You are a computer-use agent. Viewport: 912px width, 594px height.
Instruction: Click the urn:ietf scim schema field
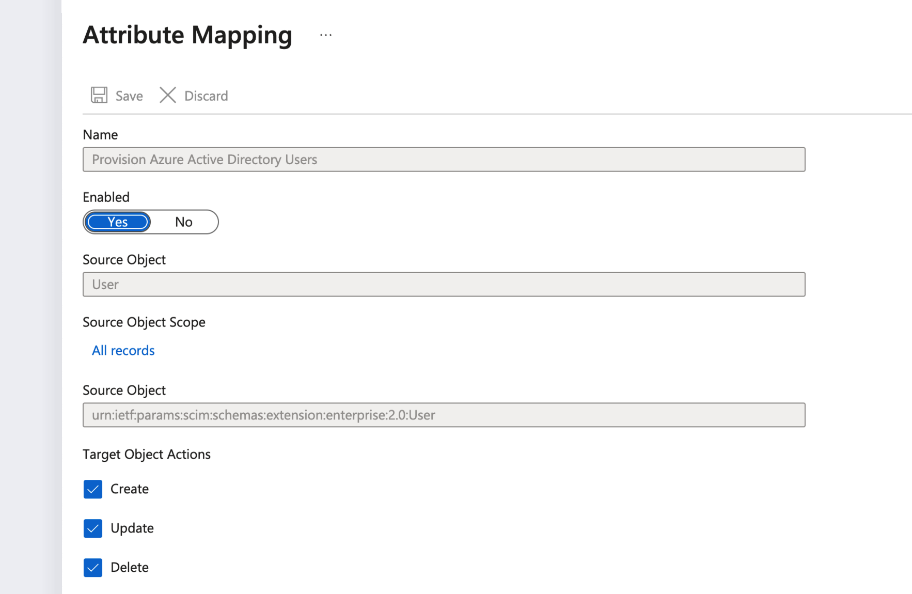[443, 415]
